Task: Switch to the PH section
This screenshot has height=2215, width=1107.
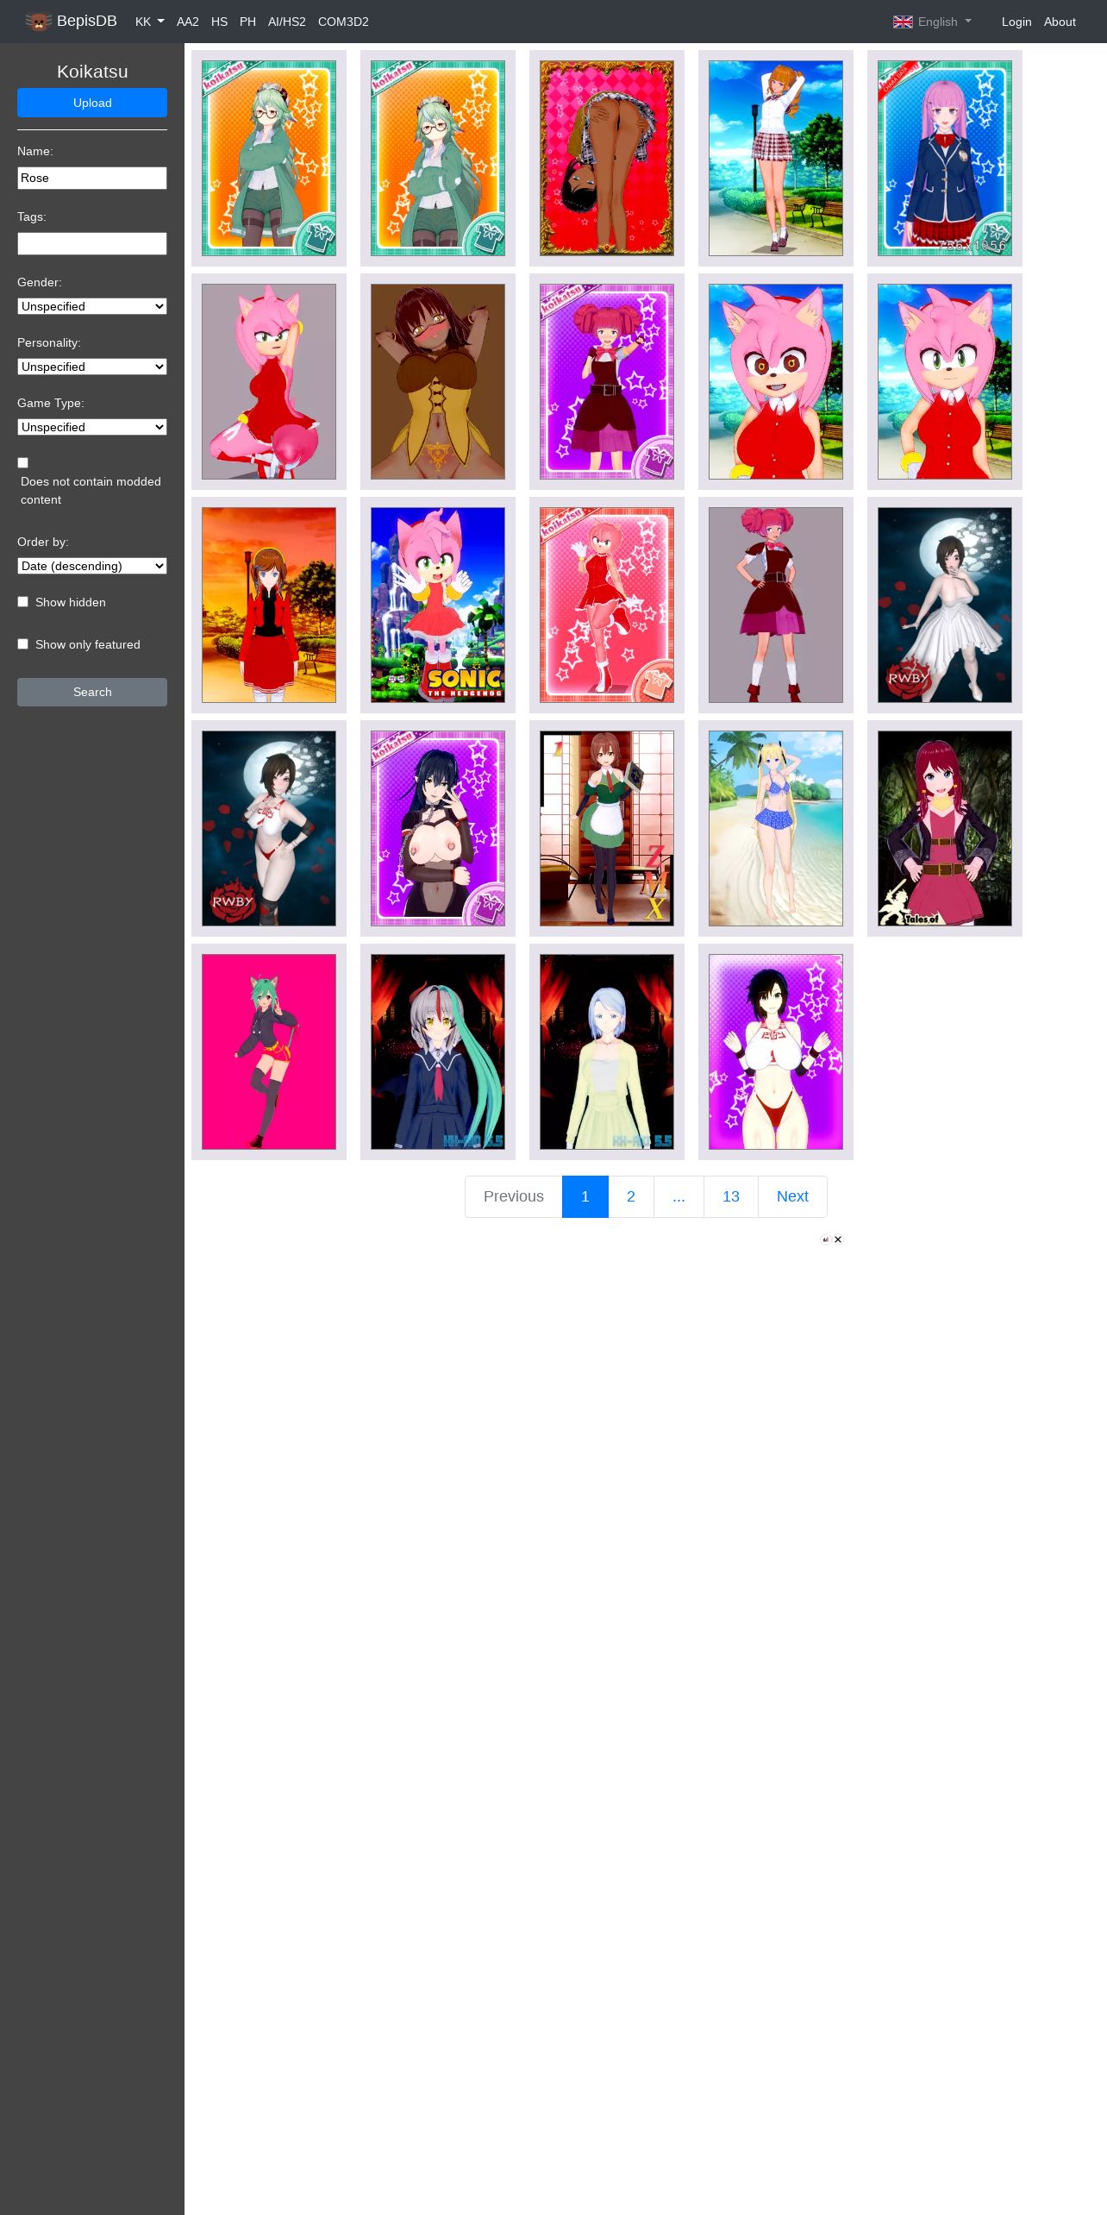Action: coord(248,22)
